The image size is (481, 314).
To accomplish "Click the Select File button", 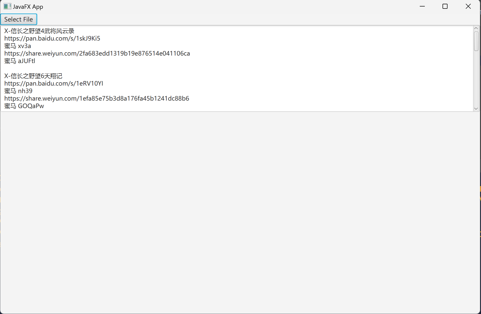I will 18,19.
